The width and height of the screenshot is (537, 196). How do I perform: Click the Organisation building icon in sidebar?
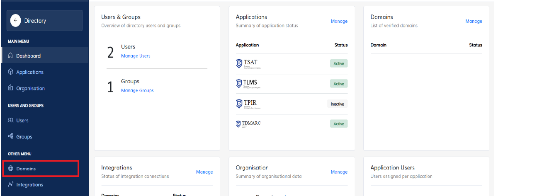11,88
